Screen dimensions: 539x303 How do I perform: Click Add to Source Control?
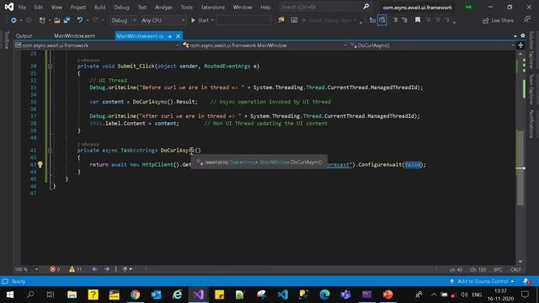(482, 281)
